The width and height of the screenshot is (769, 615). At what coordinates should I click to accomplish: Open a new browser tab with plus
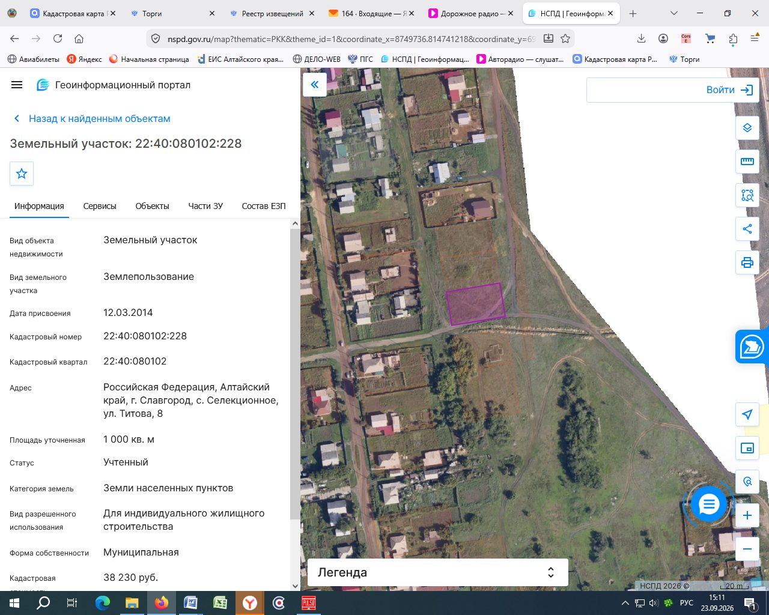pos(633,13)
